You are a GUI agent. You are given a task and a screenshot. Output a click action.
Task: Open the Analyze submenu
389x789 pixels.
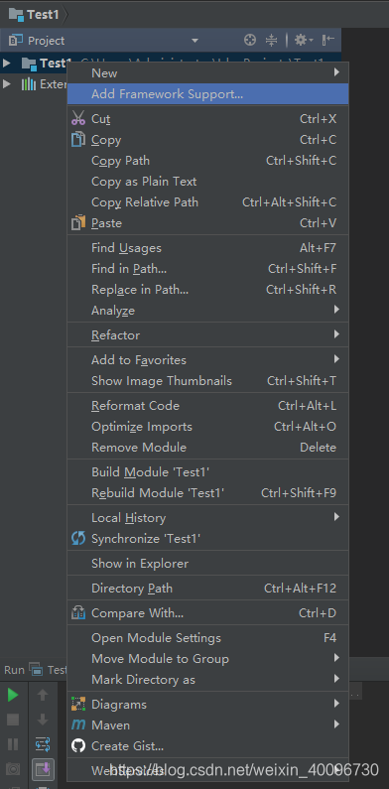point(207,311)
